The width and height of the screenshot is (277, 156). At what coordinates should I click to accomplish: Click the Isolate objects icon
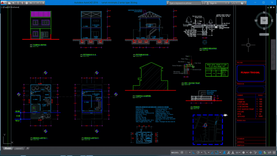pos(255,153)
